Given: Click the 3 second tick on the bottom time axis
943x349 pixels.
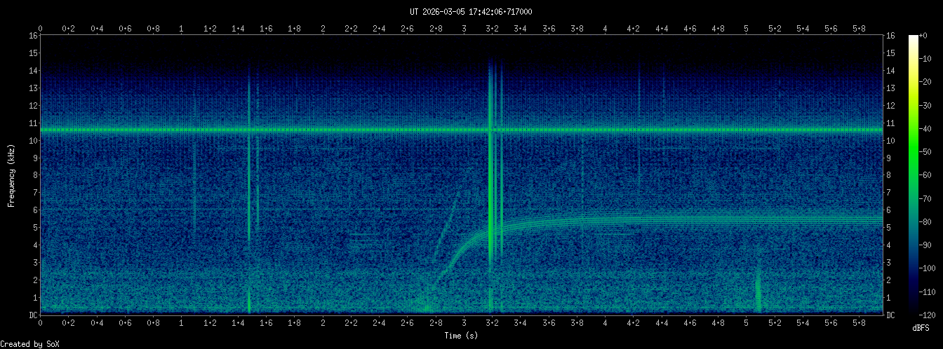Looking at the screenshot, I should (464, 323).
